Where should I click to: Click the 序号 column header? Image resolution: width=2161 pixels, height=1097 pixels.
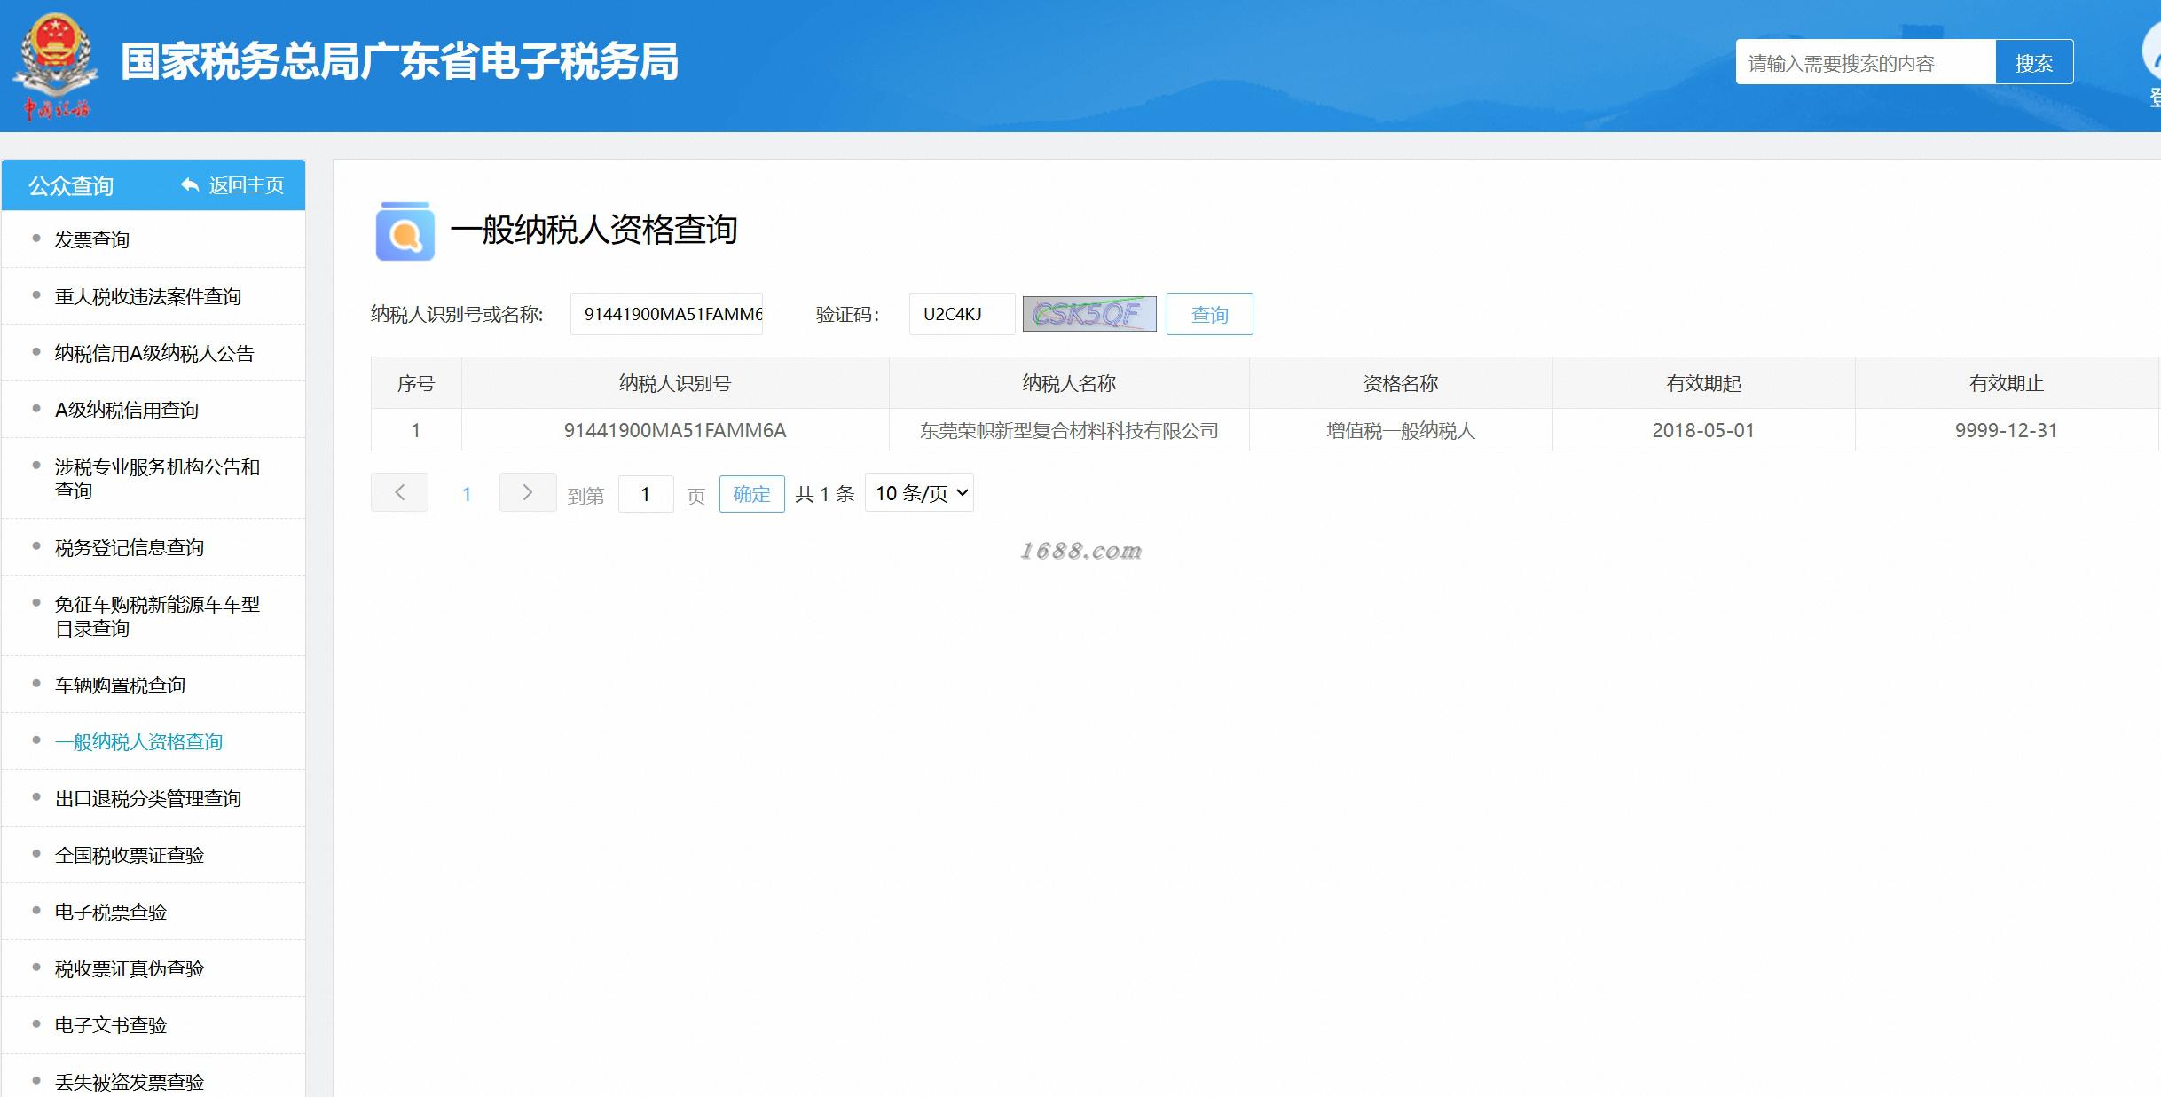pos(416,383)
